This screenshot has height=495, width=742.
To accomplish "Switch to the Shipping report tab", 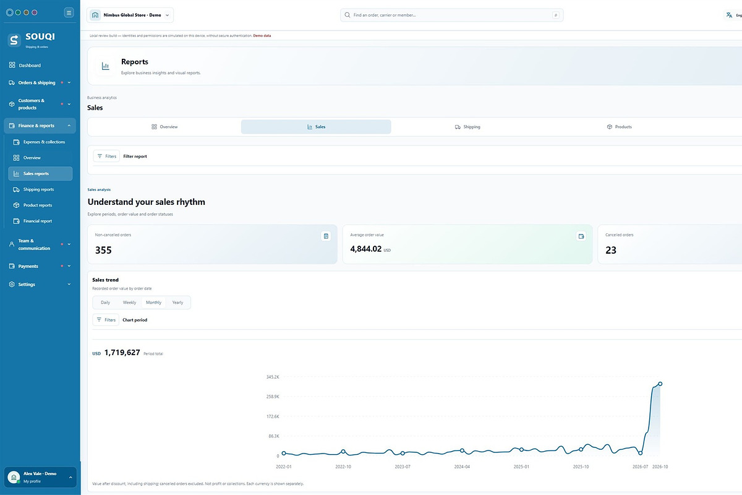I will pos(467,127).
